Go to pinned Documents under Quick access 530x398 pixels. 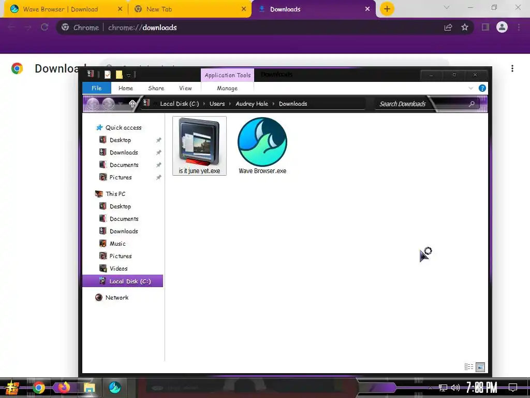coord(124,165)
